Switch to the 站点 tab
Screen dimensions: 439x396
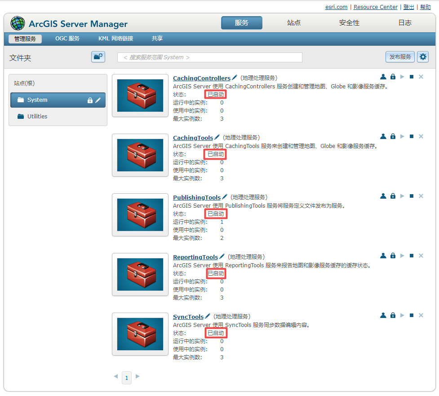pos(294,22)
